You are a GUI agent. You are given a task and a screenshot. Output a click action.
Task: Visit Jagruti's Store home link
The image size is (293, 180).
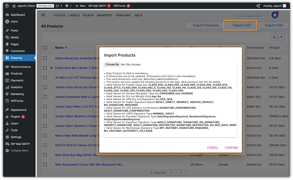point(23,6)
